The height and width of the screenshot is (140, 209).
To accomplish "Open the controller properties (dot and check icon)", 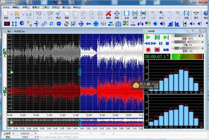I will 166,50.
